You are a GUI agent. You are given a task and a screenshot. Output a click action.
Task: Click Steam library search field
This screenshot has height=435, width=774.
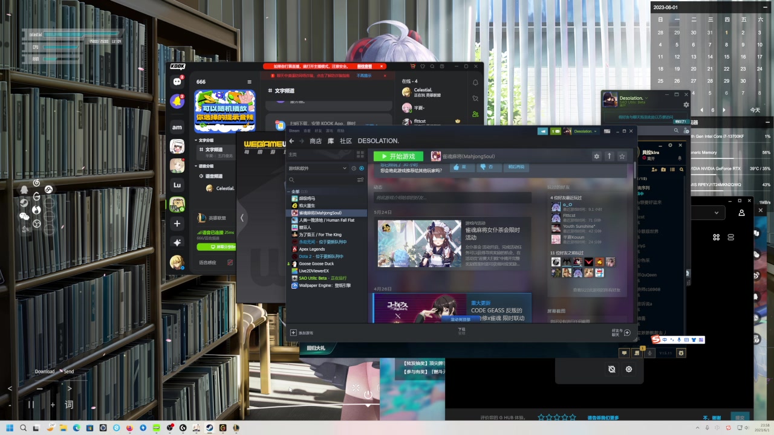click(322, 179)
